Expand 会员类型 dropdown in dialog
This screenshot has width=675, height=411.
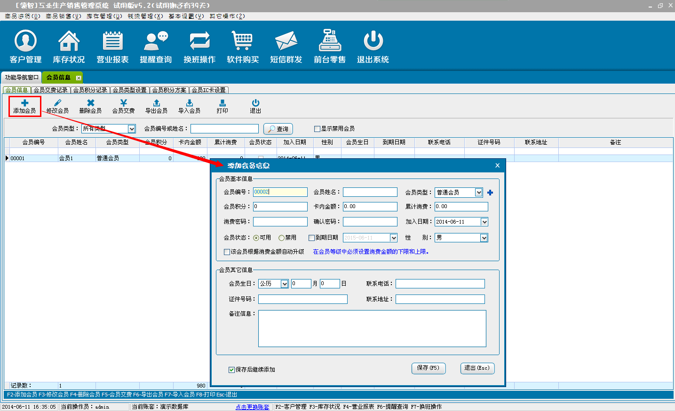pos(478,193)
